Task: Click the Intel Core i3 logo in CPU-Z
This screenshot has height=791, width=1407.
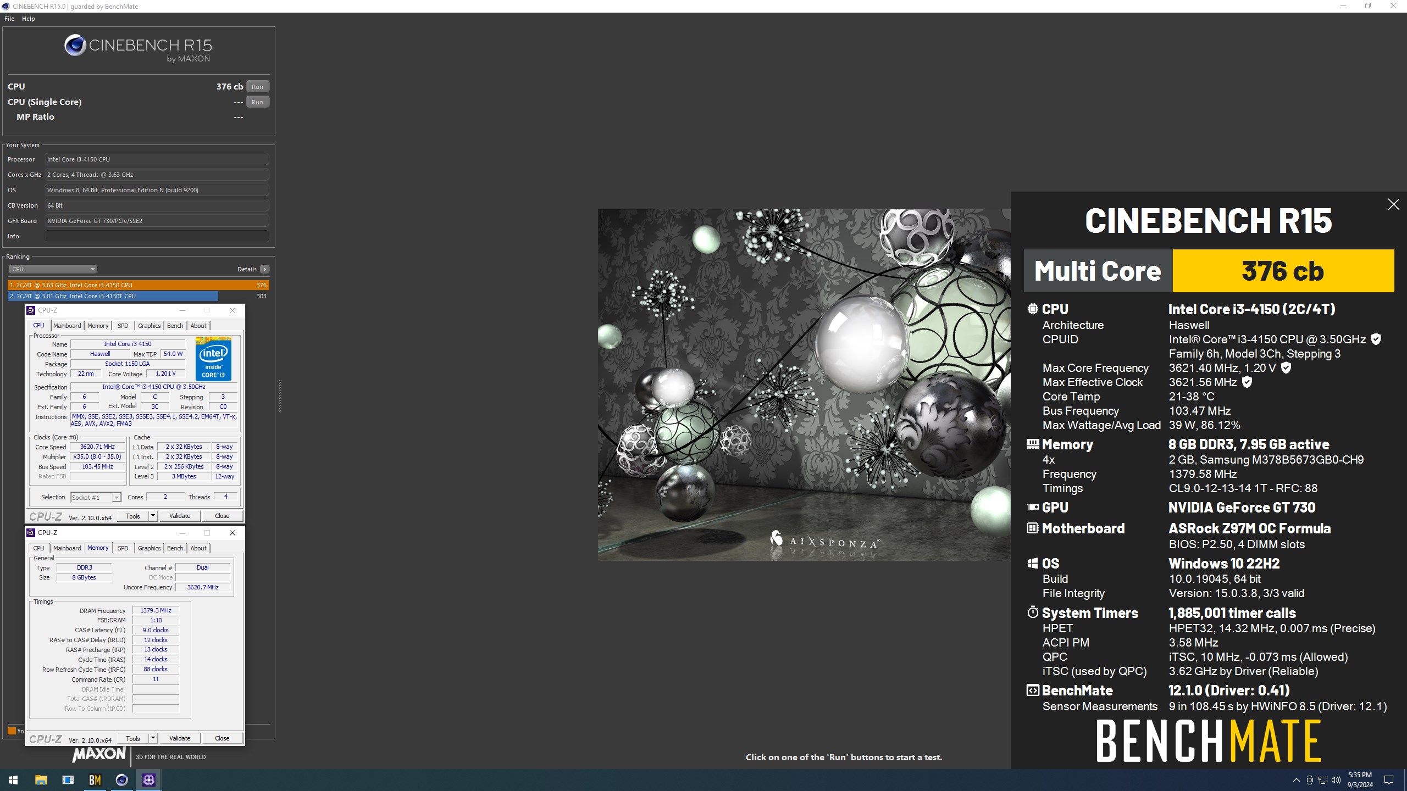Action: tap(213, 359)
